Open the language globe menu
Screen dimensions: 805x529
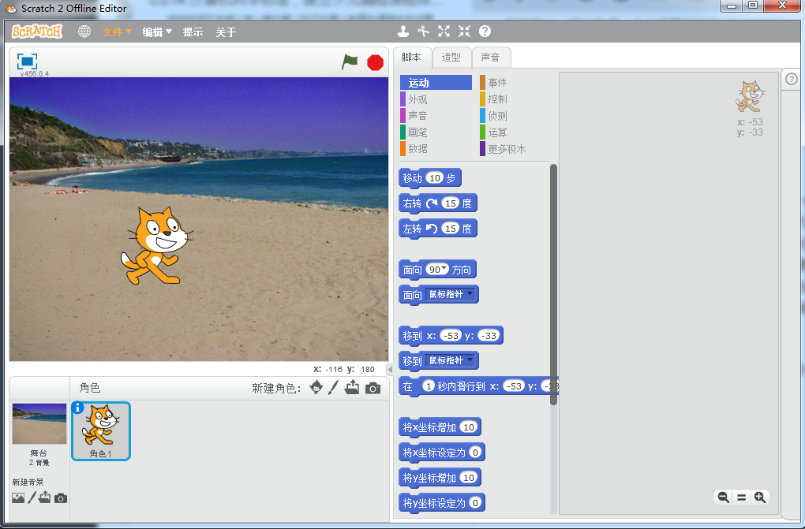[x=84, y=32]
